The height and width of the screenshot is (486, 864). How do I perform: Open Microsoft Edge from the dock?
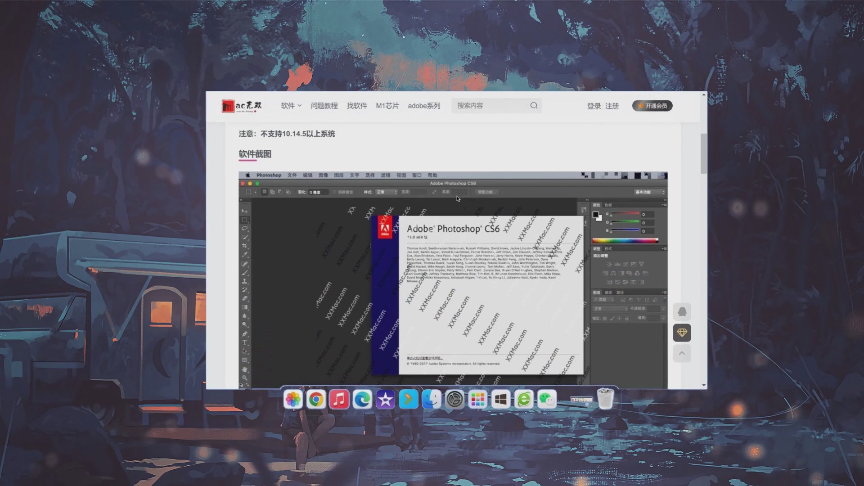362,399
